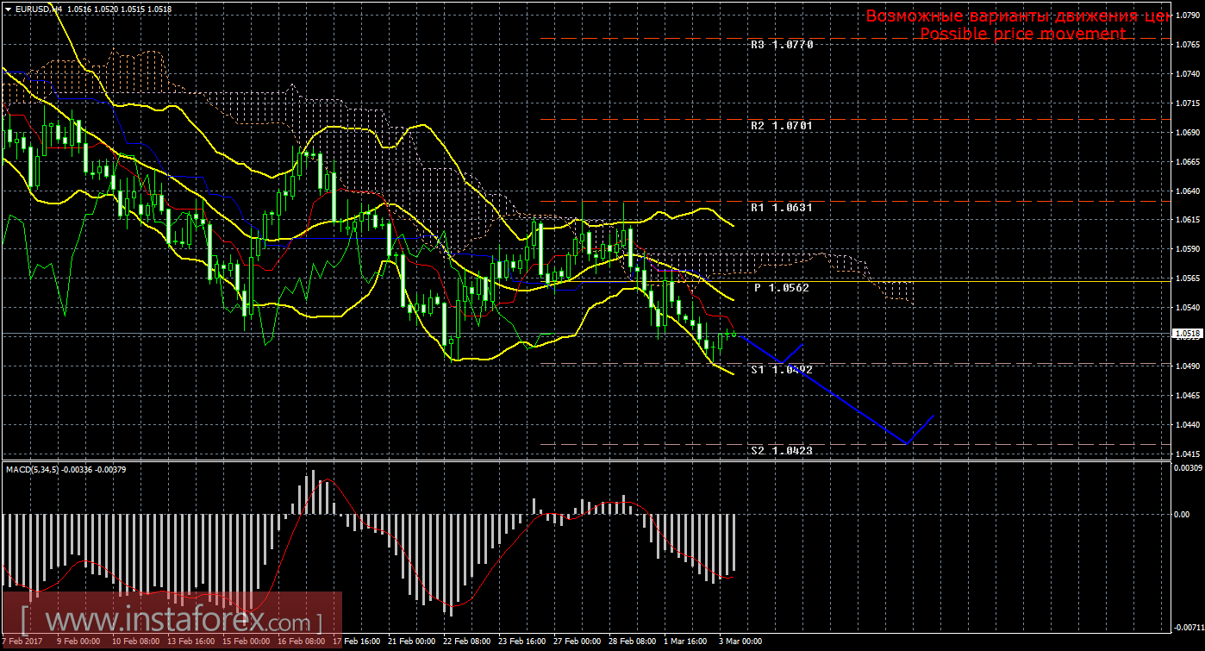Click 1.0415 on the price scale

point(1187,454)
